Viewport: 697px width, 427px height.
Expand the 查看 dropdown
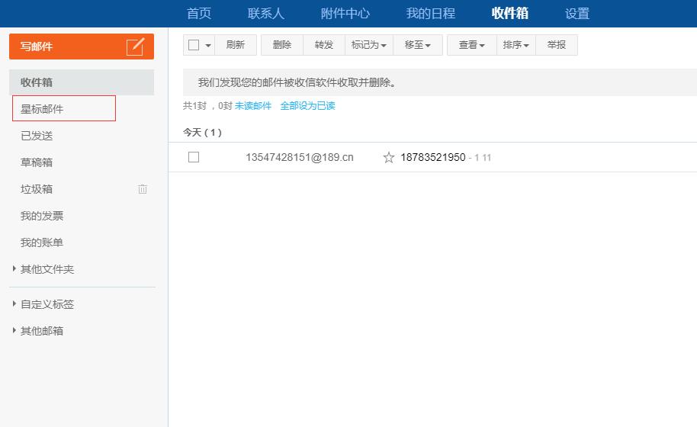click(471, 45)
